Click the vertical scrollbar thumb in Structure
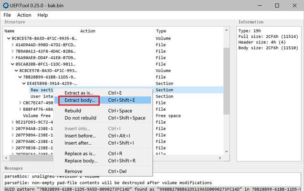This screenshot has width=304, height=191. click(226, 81)
